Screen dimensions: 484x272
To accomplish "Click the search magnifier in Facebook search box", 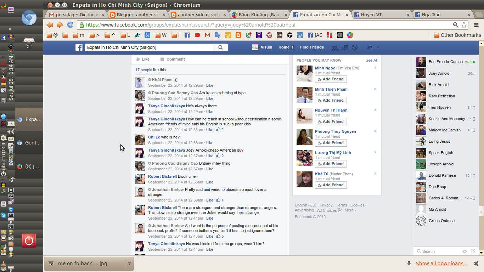I will coord(220,47).
